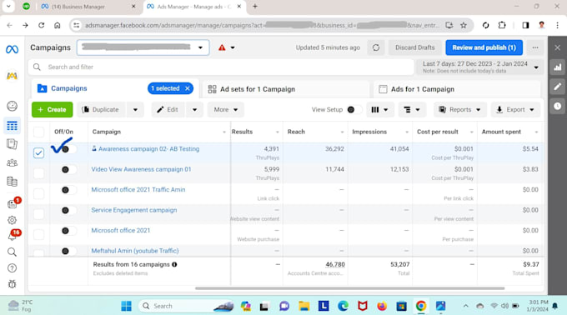Uncheck Awareness campaign 02- AB Testing checkbox

(x=38, y=152)
